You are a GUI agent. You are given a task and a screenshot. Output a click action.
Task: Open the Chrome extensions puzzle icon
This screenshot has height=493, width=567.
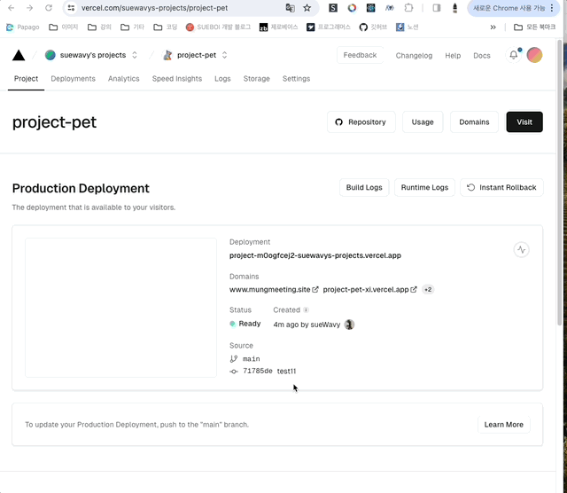coord(408,8)
